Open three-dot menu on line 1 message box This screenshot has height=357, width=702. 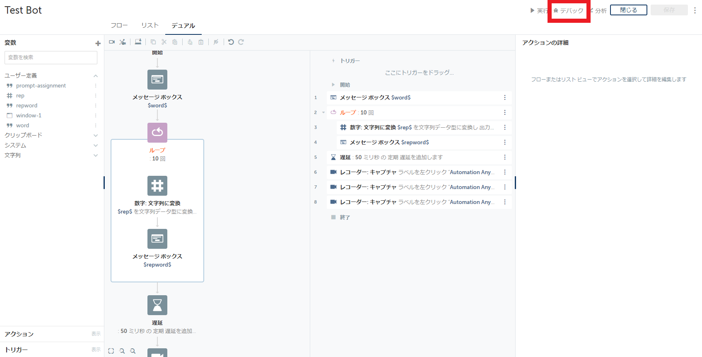(x=504, y=97)
